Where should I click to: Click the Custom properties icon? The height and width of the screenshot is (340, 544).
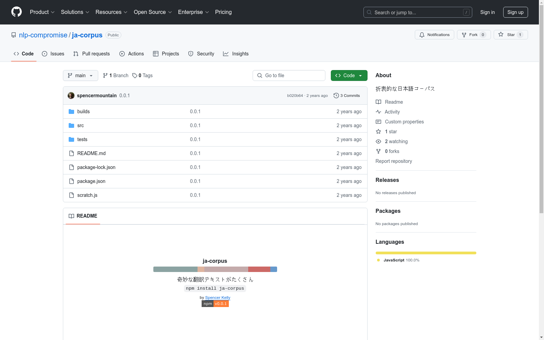pos(378,122)
